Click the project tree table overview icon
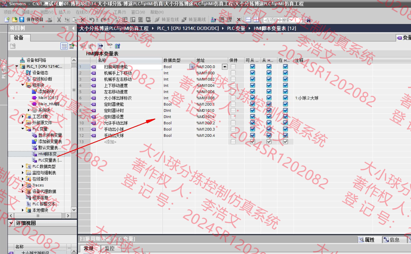Viewport: 411px width, 254px height. coord(72,46)
